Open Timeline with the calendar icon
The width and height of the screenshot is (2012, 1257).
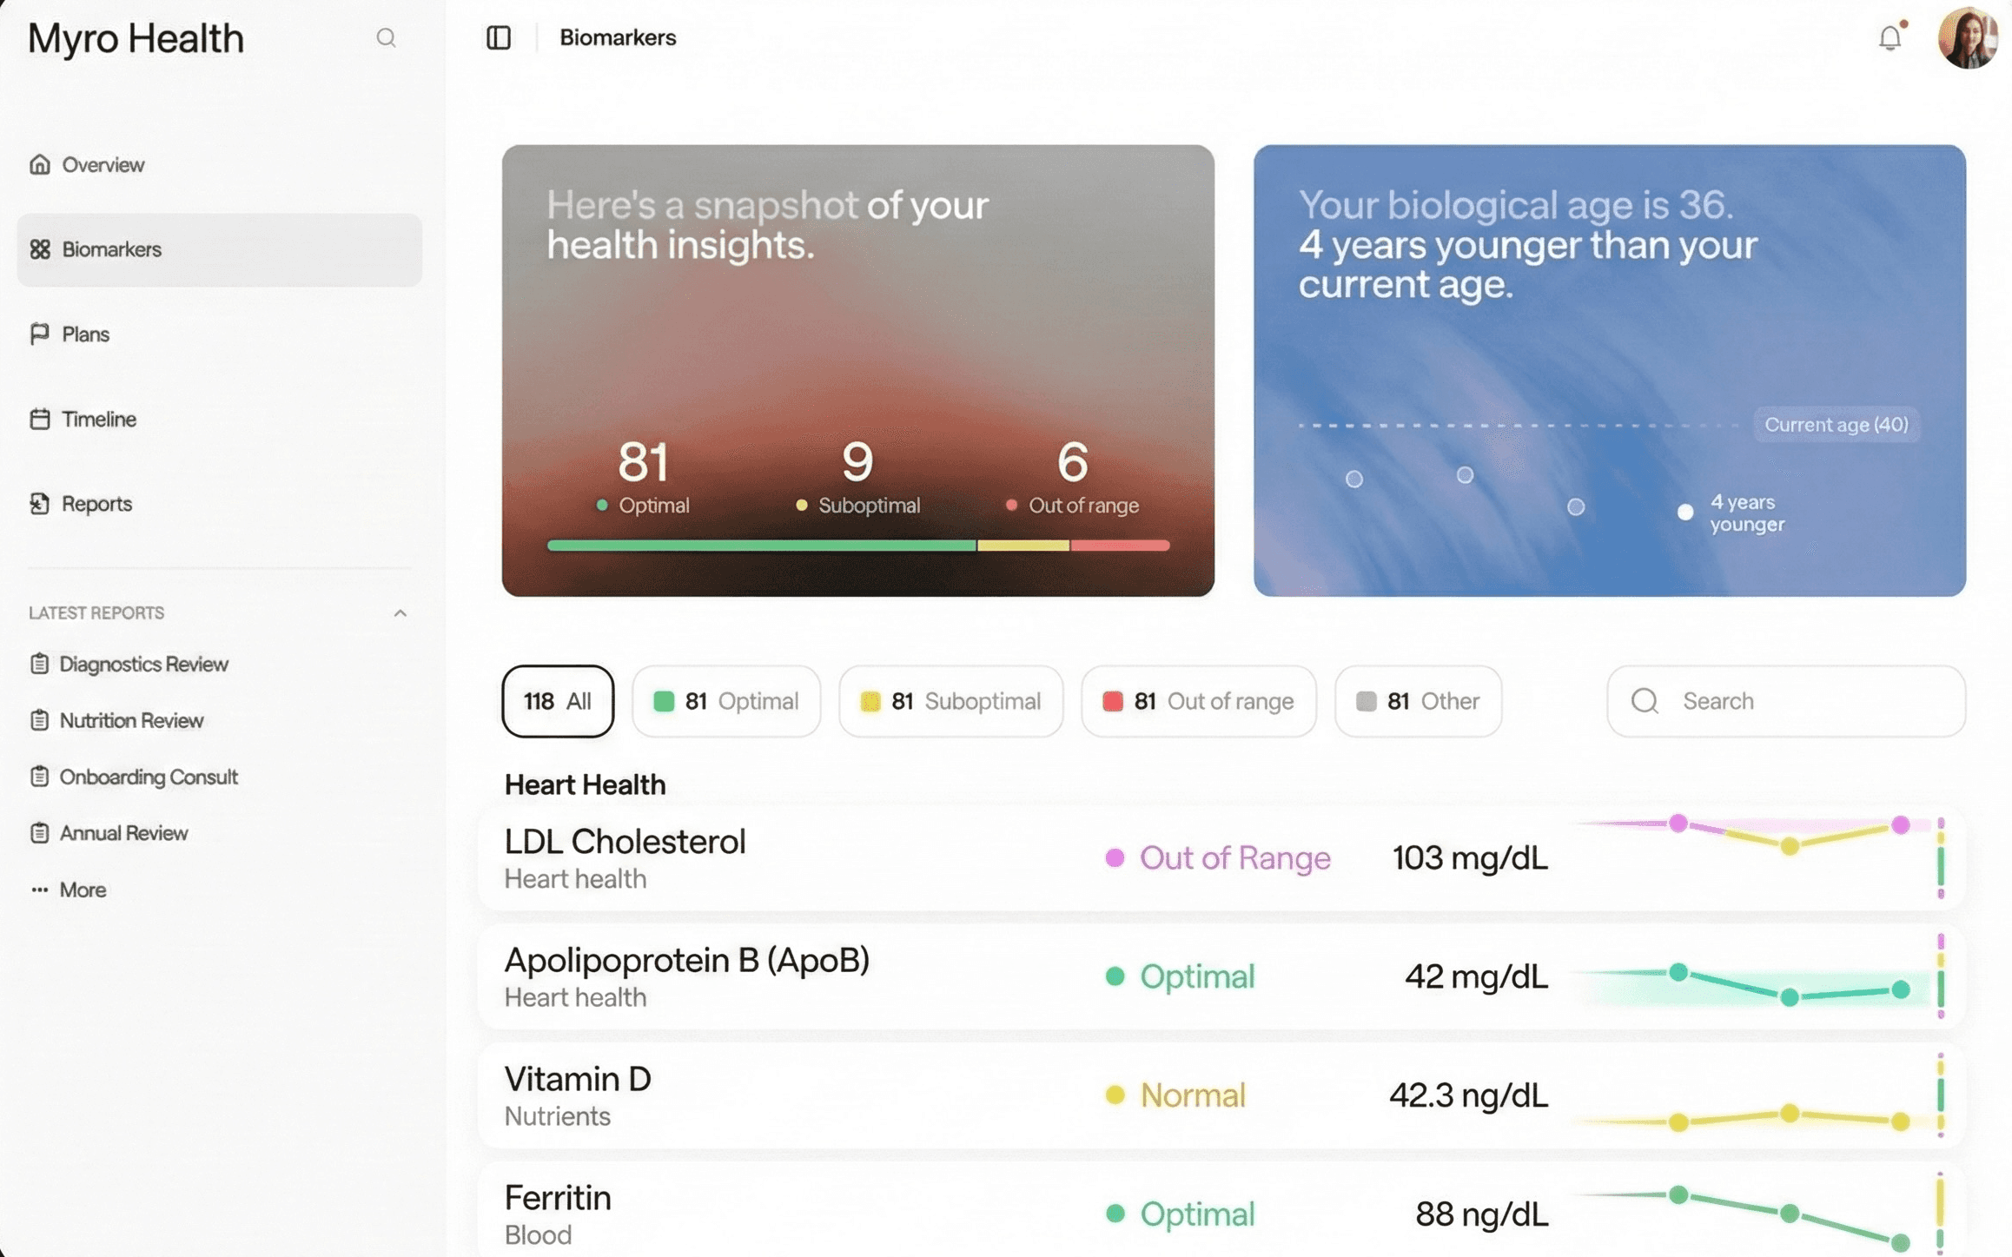[40, 419]
